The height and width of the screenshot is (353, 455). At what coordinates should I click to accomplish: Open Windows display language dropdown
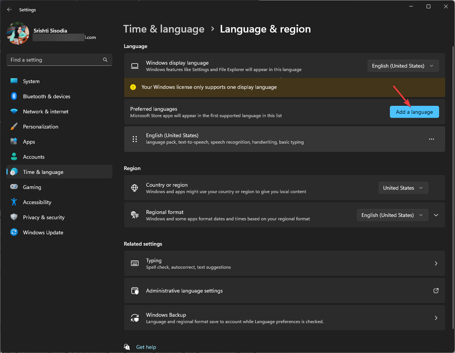click(x=403, y=66)
